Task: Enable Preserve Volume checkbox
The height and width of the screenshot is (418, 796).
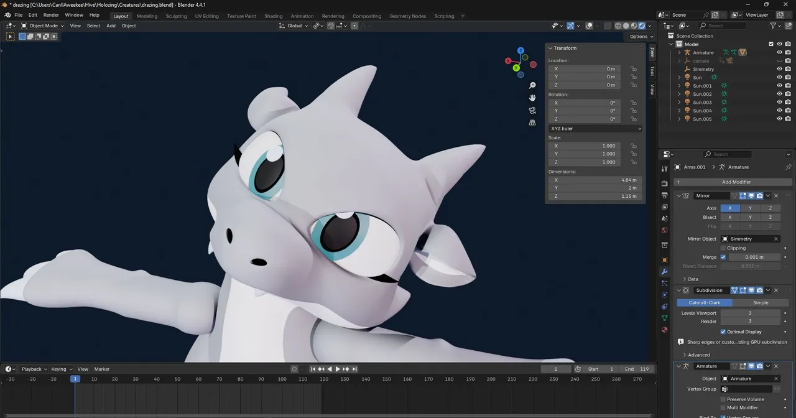Action: 723,399
